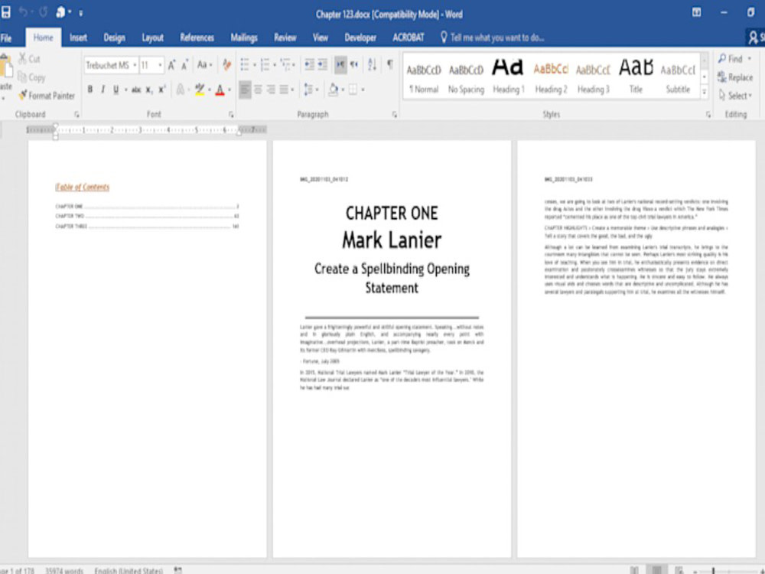765x574 pixels.
Task: Toggle superscript formatting
Action: [162, 90]
